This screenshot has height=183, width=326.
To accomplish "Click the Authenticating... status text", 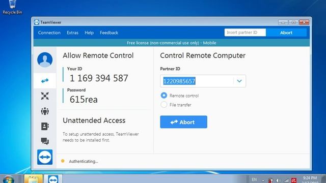I will [x=84, y=161].
